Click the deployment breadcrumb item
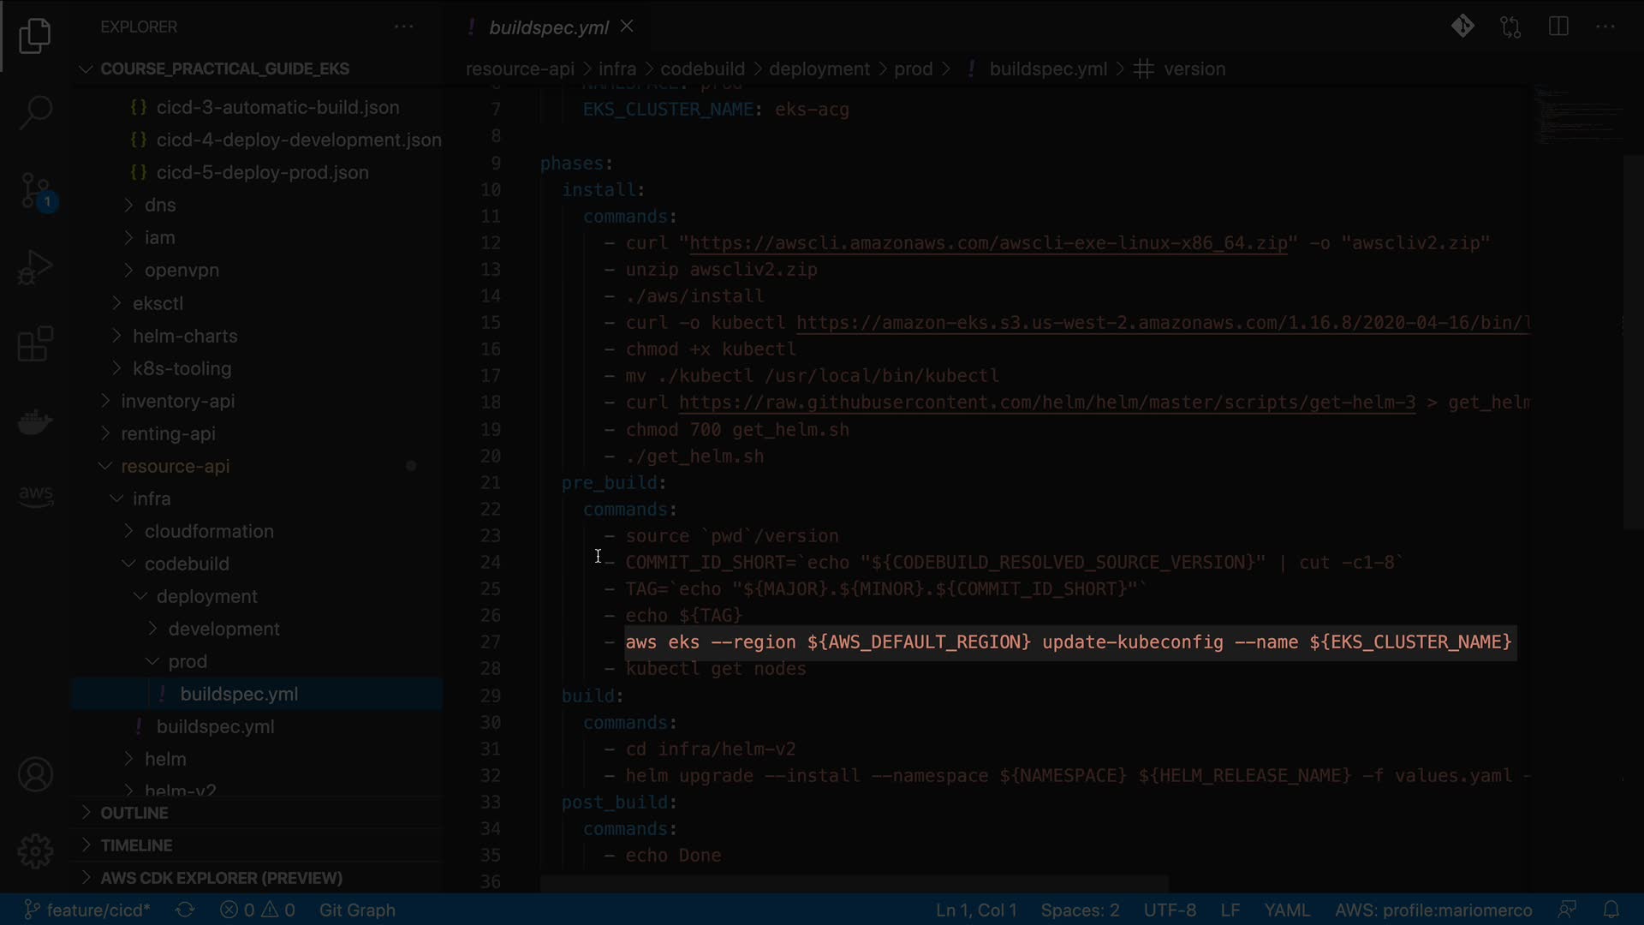1644x925 pixels. point(819,69)
